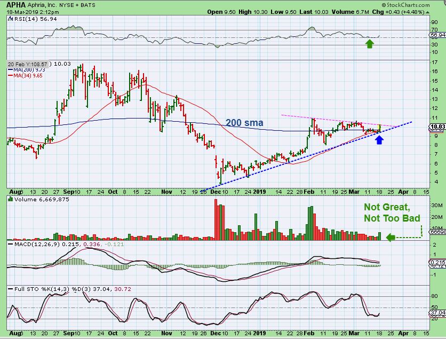
Task: Click Oct on the bottom stochastic date axis
Action: point(113,333)
